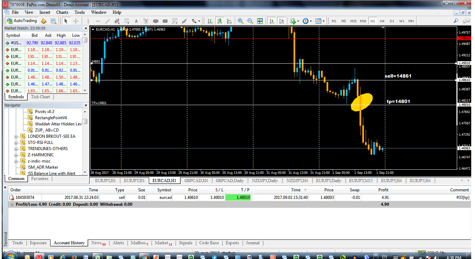Click the Zoom In magnifier
The height and width of the screenshot is (259, 475).
coord(240,21)
